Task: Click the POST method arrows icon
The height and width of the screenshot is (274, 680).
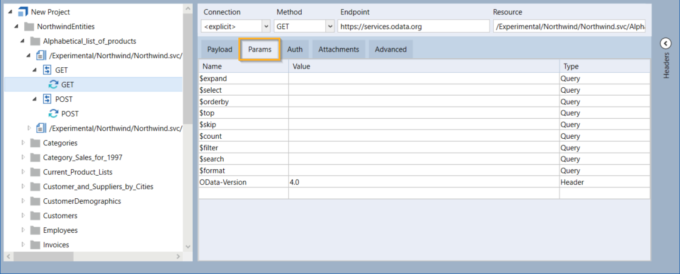Action: coord(47,99)
